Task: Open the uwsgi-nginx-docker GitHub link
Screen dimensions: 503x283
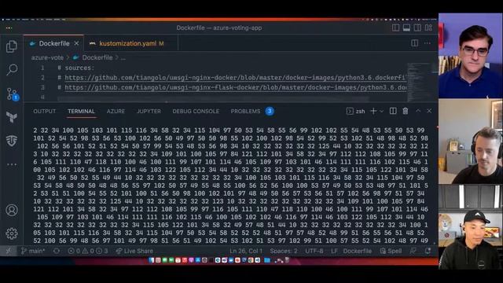Action: pyautogui.click(x=236, y=78)
